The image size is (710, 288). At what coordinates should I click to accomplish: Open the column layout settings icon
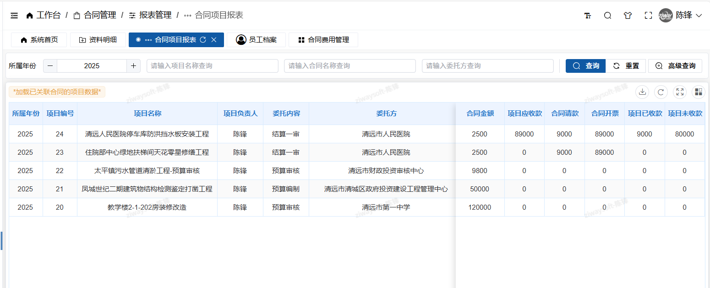click(698, 92)
